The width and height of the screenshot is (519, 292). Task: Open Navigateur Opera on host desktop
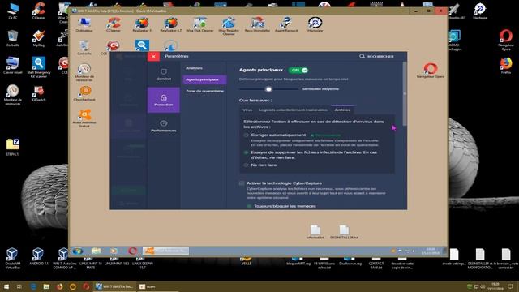pyautogui.click(x=506, y=40)
